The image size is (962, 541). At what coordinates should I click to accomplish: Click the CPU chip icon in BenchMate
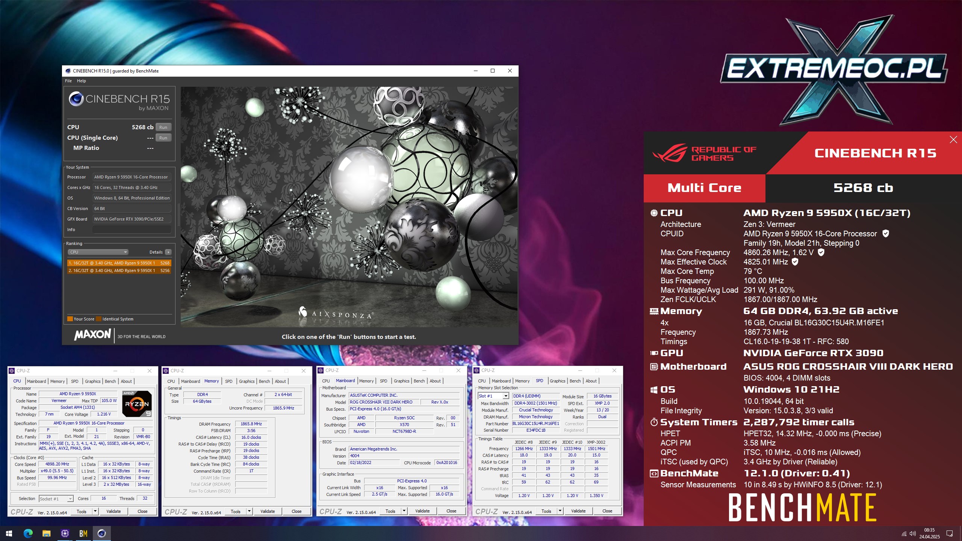pos(654,213)
